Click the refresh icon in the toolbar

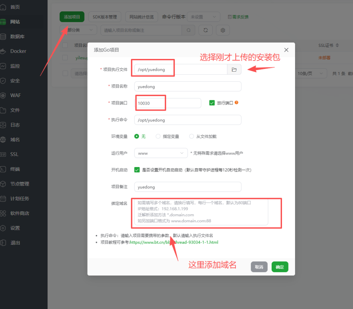[206, 30]
